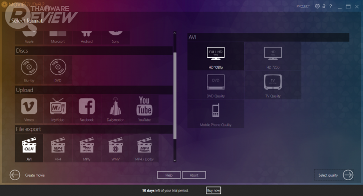The width and height of the screenshot is (363, 196).
Task: Select the DVD disc option
Action: (x=58, y=70)
